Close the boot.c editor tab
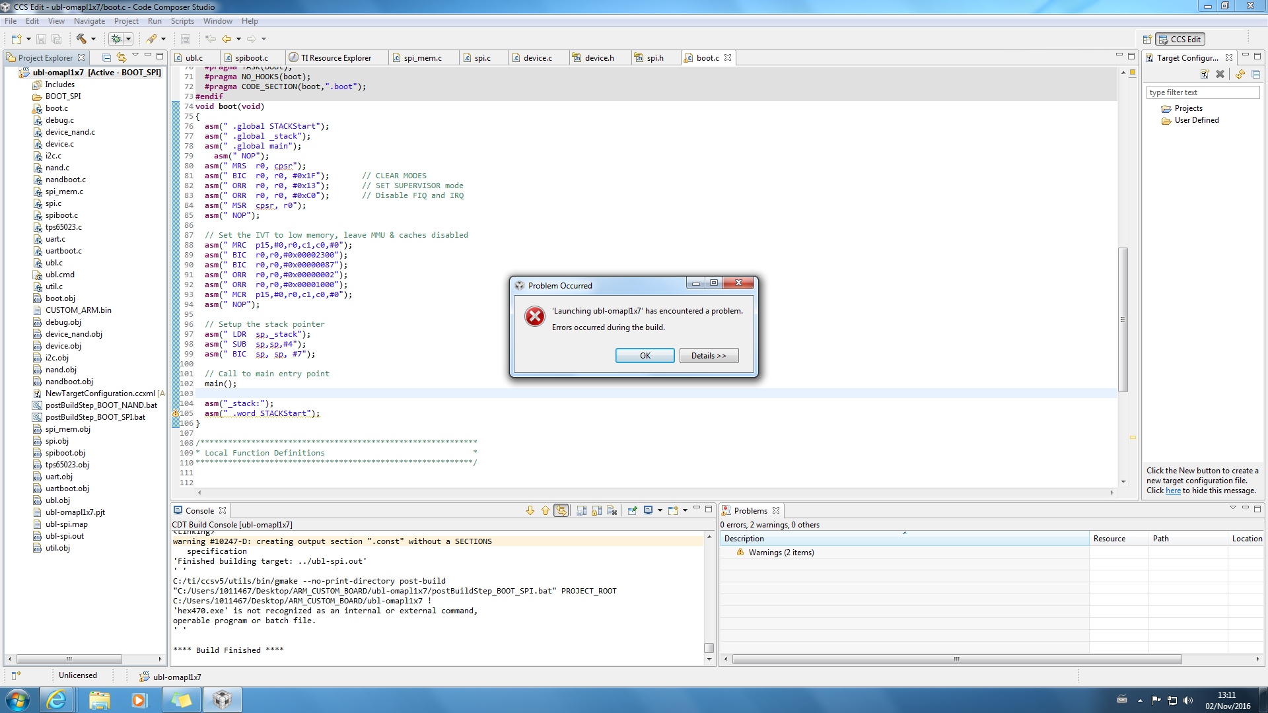The width and height of the screenshot is (1268, 713). tap(728, 58)
